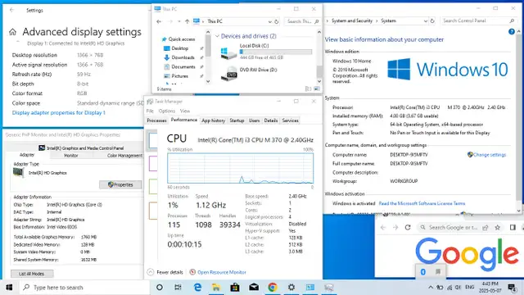Switch to Startup tab
Viewport: 524px width, 295px height.
coord(237,120)
